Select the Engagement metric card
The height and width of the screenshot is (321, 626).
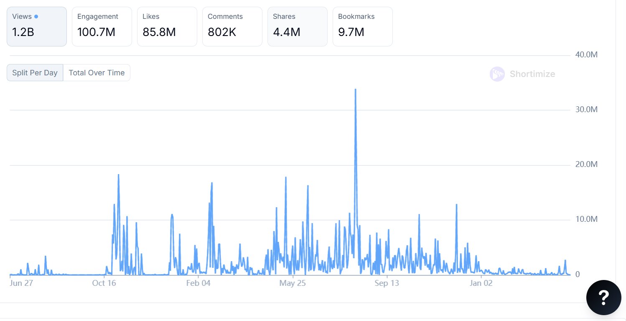coord(102,26)
